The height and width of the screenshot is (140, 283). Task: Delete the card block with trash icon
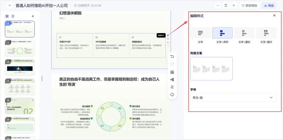click(168, 42)
